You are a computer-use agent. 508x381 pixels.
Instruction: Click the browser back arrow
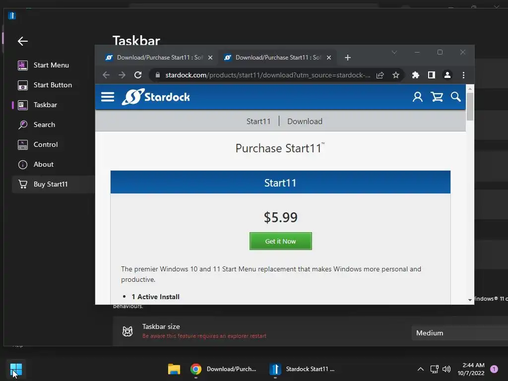tap(106, 75)
